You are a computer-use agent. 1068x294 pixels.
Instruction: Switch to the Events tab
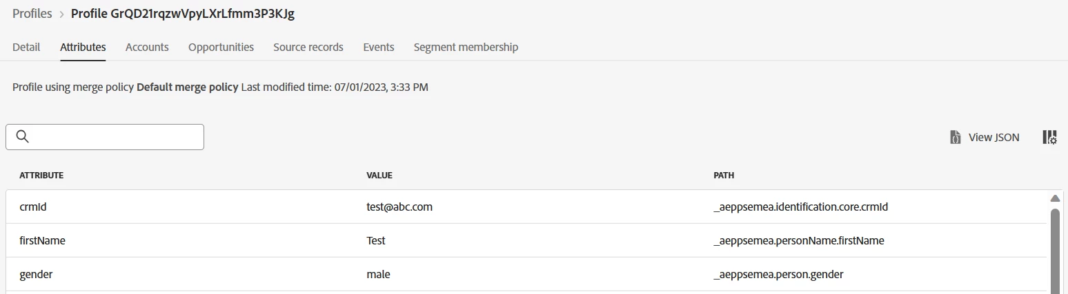click(379, 47)
